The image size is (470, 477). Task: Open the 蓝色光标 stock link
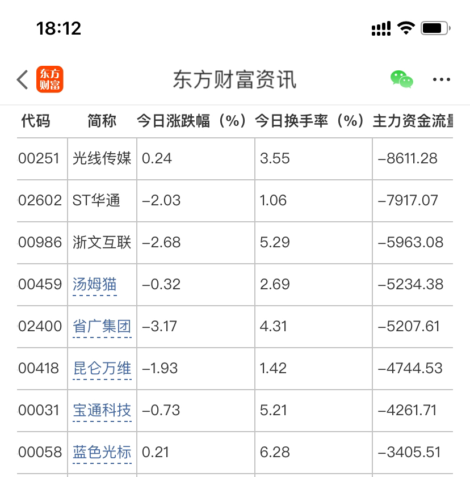(x=102, y=453)
